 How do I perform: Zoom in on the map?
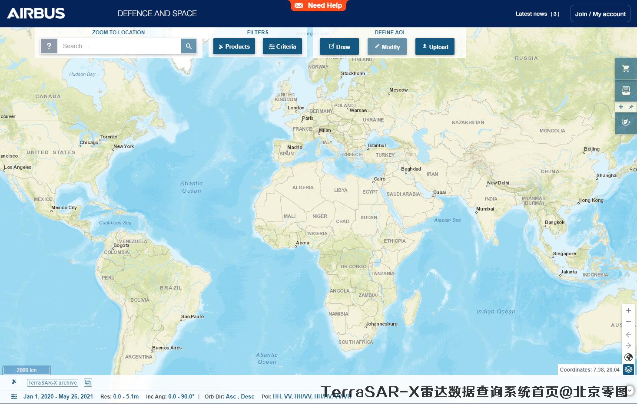coord(628,310)
